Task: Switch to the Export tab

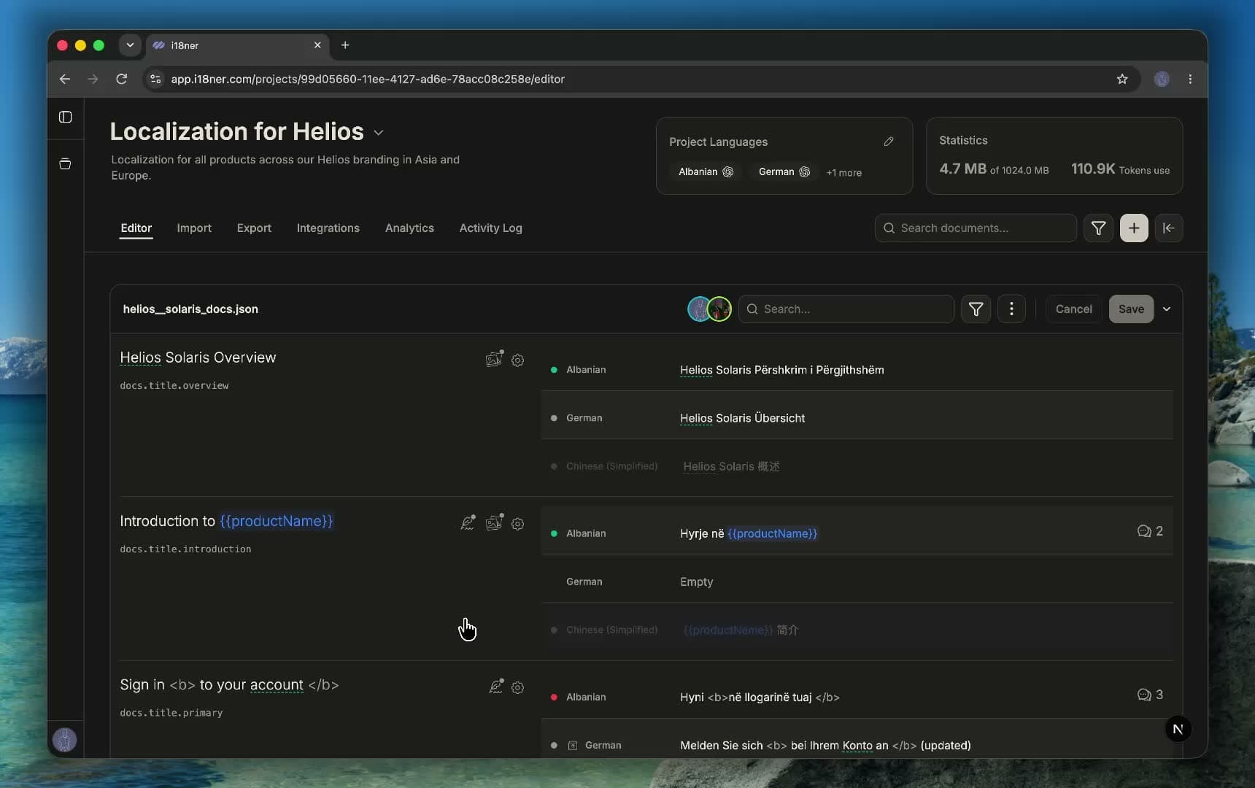Action: pos(254,228)
